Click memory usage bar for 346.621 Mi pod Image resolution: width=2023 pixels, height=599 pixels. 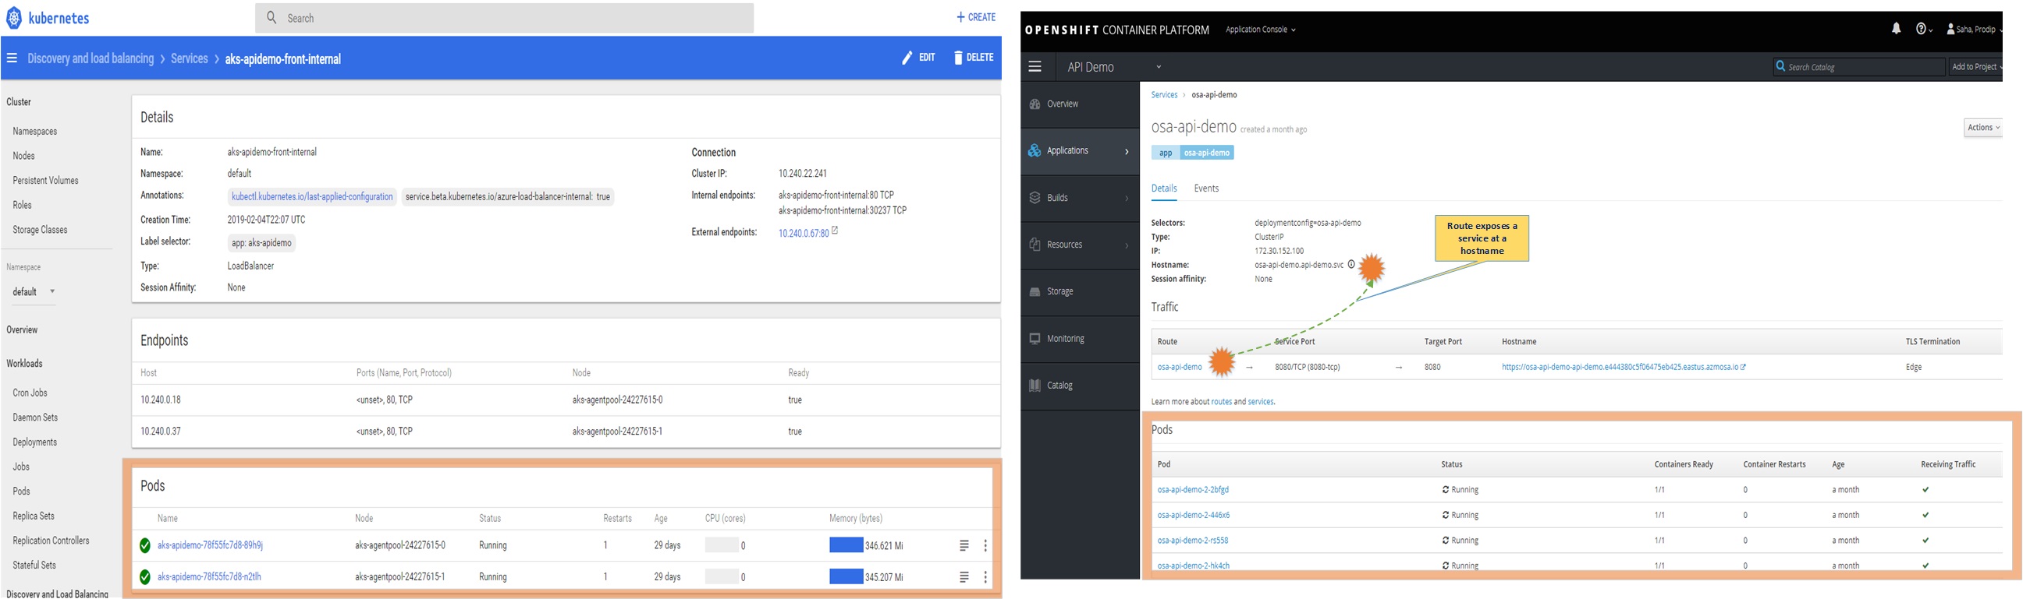point(846,546)
